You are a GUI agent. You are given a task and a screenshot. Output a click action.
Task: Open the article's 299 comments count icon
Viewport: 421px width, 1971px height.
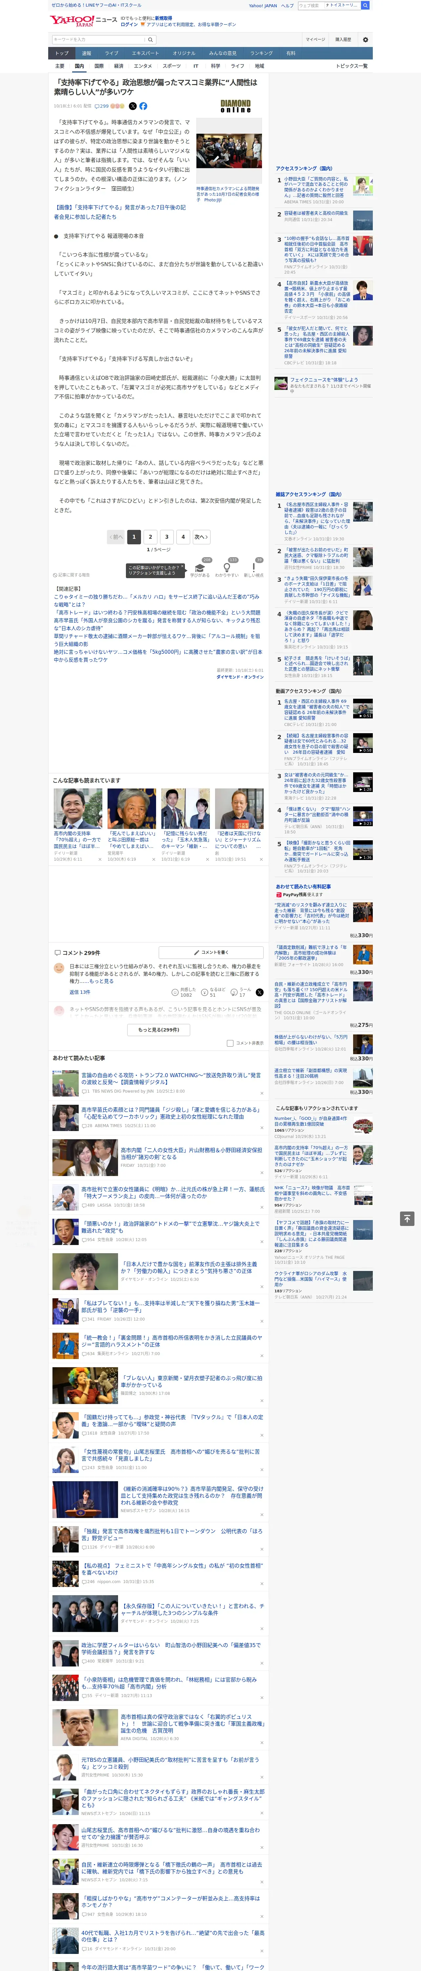[102, 106]
